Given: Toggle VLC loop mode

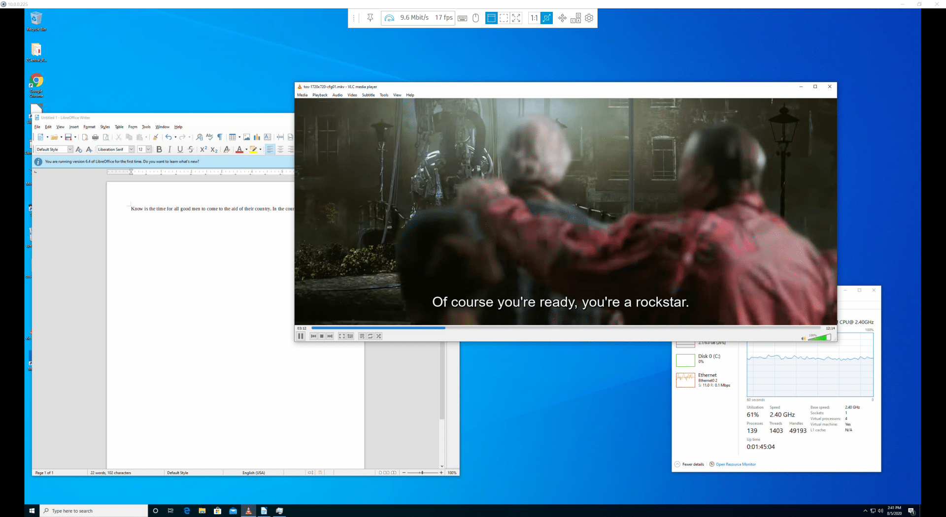Looking at the screenshot, I should [x=371, y=336].
